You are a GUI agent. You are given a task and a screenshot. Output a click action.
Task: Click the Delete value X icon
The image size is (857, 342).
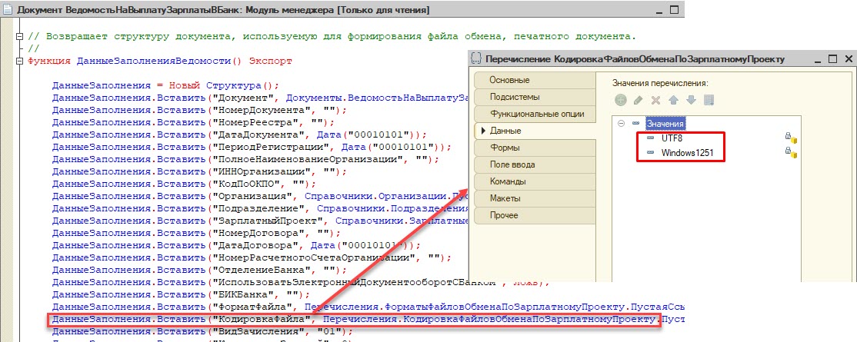tap(656, 100)
